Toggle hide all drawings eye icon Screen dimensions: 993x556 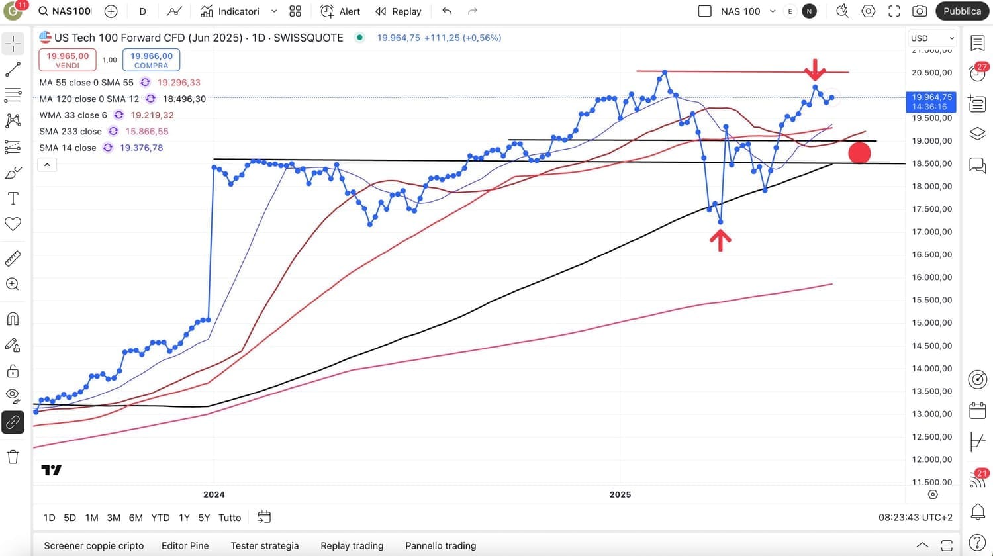point(13,395)
